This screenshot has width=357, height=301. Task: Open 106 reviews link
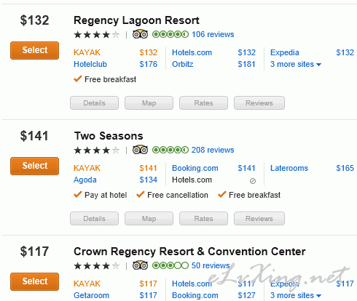pos(213,34)
